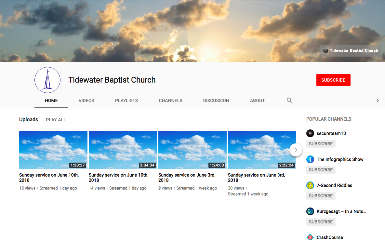Go to the Channels tab
This screenshot has height=240, width=385.
170,100
